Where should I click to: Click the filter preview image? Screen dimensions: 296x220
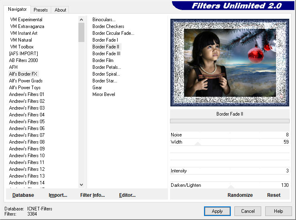230,62
